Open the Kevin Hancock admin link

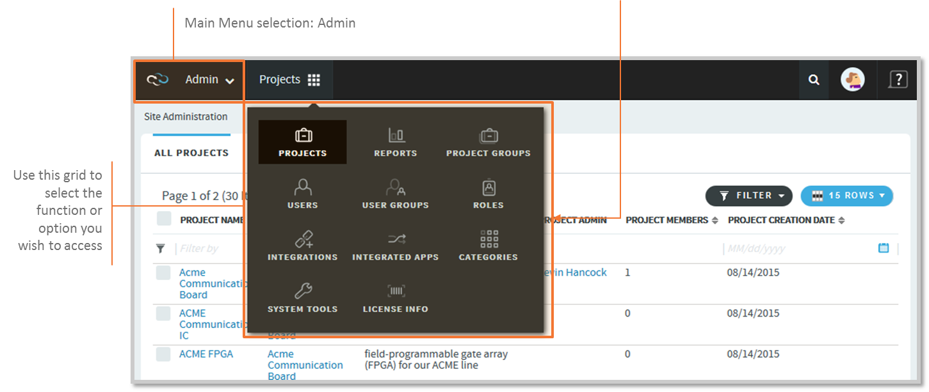[576, 272]
